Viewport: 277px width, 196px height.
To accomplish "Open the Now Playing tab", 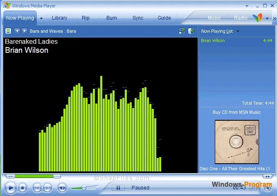I will pos(20,18).
